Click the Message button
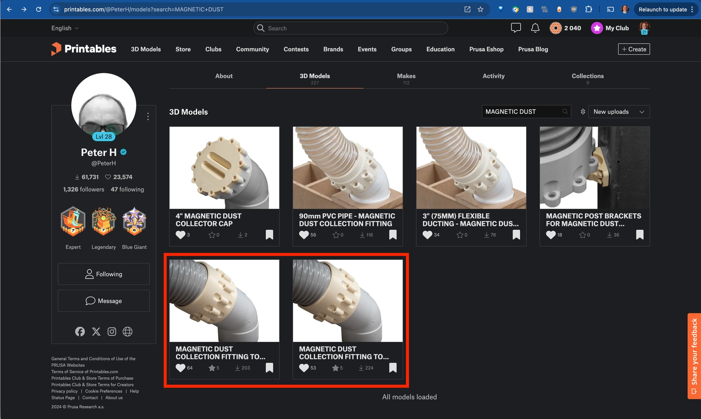The image size is (701, 419). 104,301
